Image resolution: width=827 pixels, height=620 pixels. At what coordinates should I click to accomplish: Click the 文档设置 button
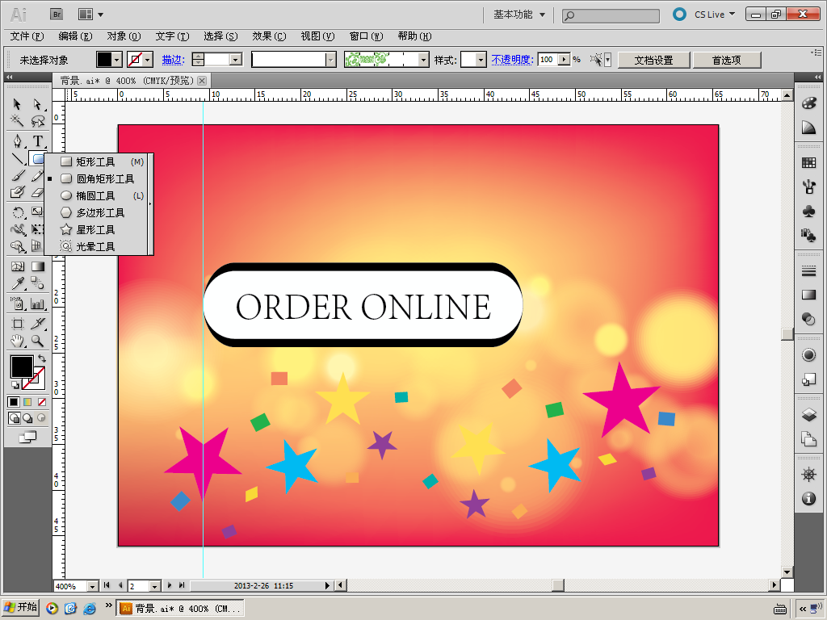pos(653,60)
